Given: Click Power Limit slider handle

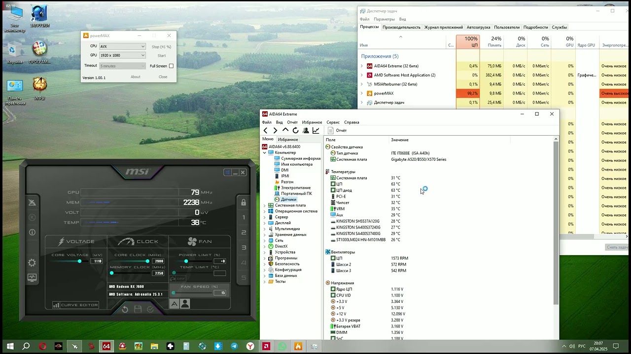Looking at the screenshot, I should pyautogui.click(x=186, y=261).
